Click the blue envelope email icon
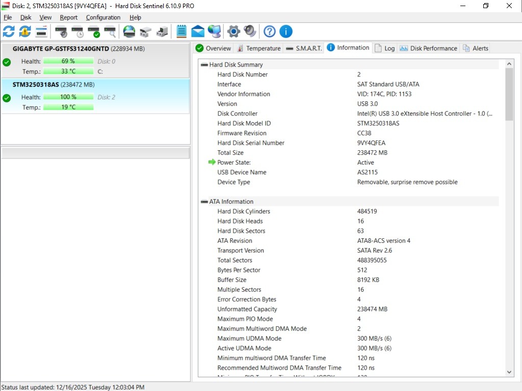The width and height of the screenshot is (522, 391). [x=198, y=32]
